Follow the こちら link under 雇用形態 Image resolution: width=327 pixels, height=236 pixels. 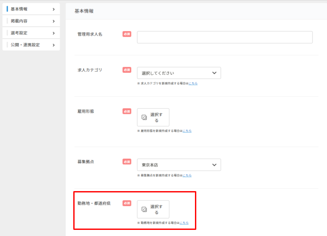[187, 131]
